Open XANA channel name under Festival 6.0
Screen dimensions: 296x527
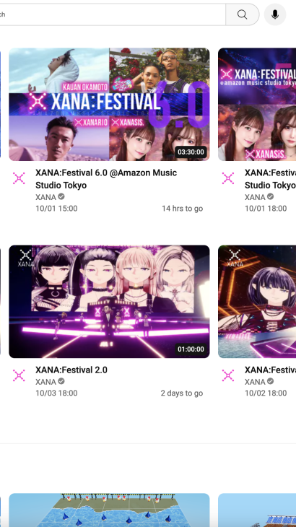(45, 197)
